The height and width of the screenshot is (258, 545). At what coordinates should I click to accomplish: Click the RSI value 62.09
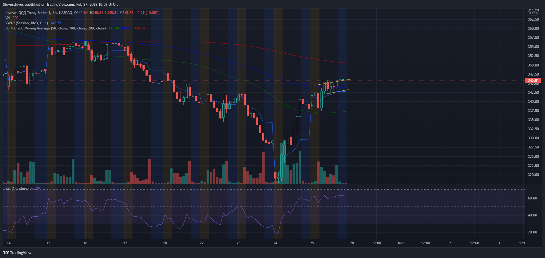pyautogui.click(x=35, y=188)
